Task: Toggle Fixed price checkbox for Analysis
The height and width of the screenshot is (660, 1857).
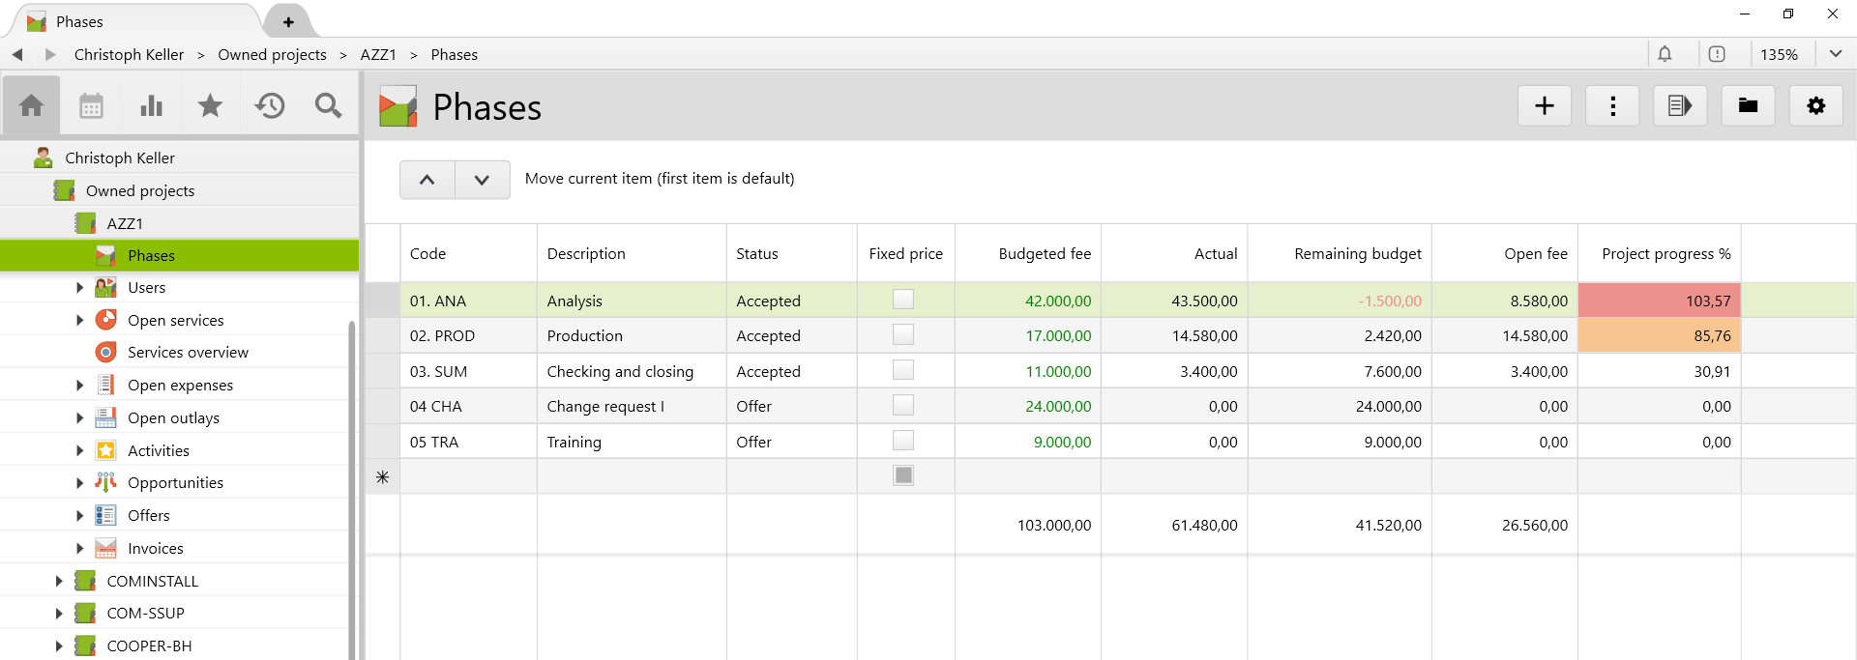Action: (903, 300)
